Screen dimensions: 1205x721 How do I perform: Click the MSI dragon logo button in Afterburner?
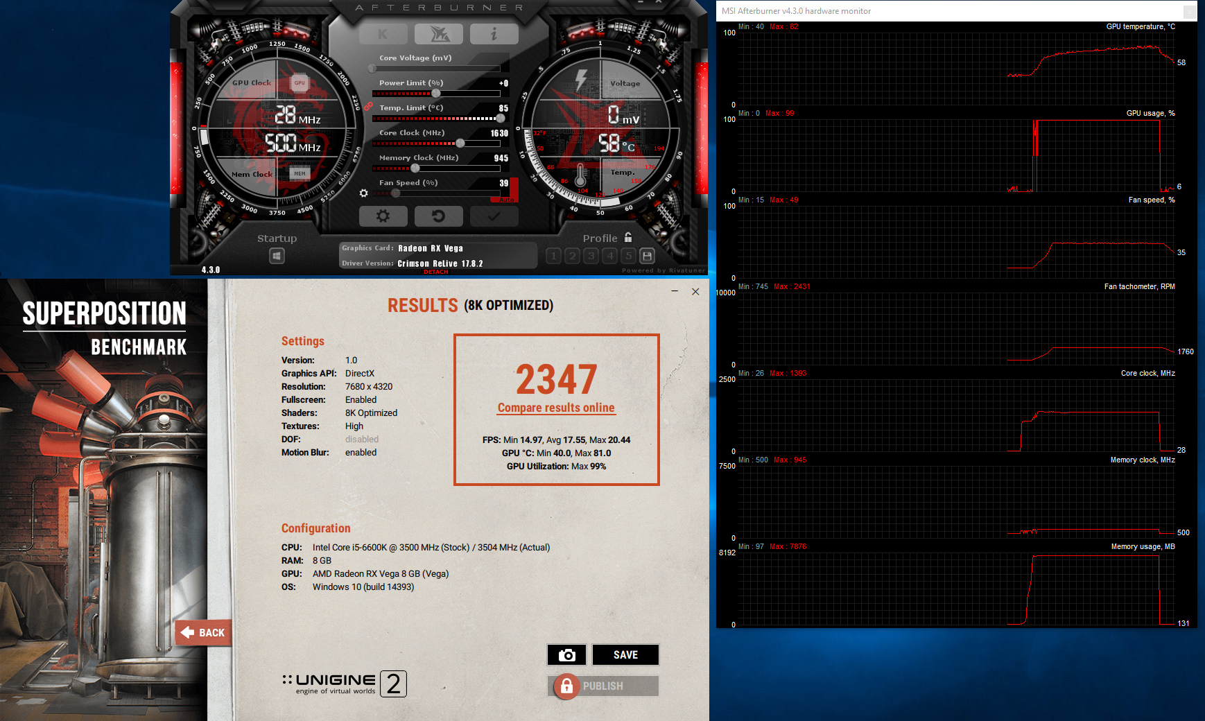438,33
